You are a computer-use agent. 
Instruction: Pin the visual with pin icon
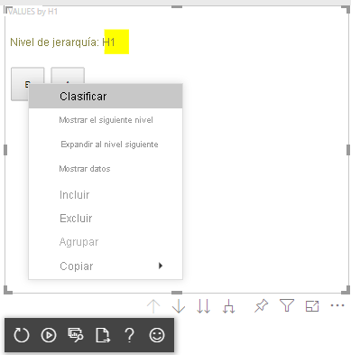(261, 306)
